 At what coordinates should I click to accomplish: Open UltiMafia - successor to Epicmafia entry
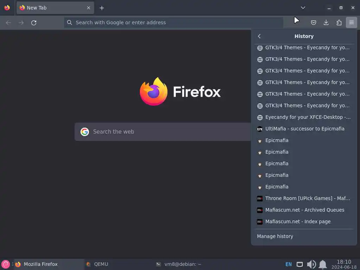pyautogui.click(x=304, y=129)
